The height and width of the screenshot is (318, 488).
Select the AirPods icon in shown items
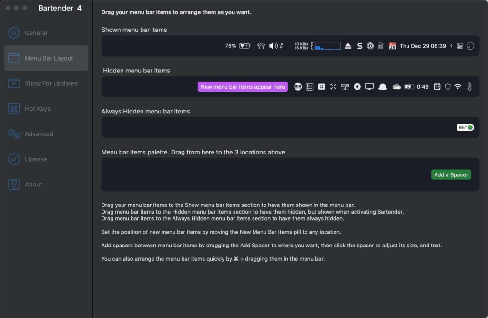[x=261, y=46]
